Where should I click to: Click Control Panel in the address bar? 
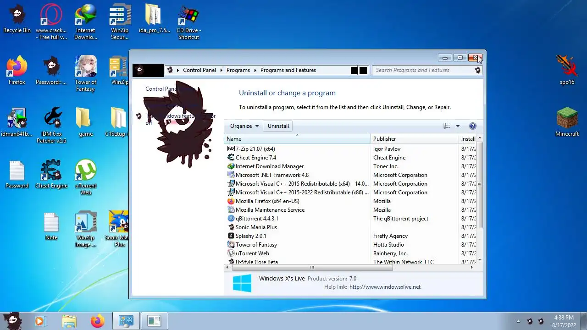tap(199, 70)
